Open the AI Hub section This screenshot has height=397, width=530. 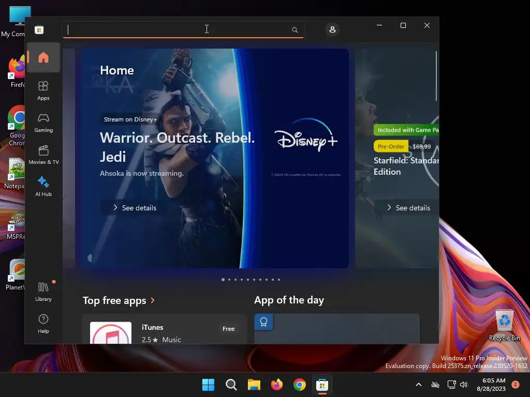pyautogui.click(x=43, y=186)
